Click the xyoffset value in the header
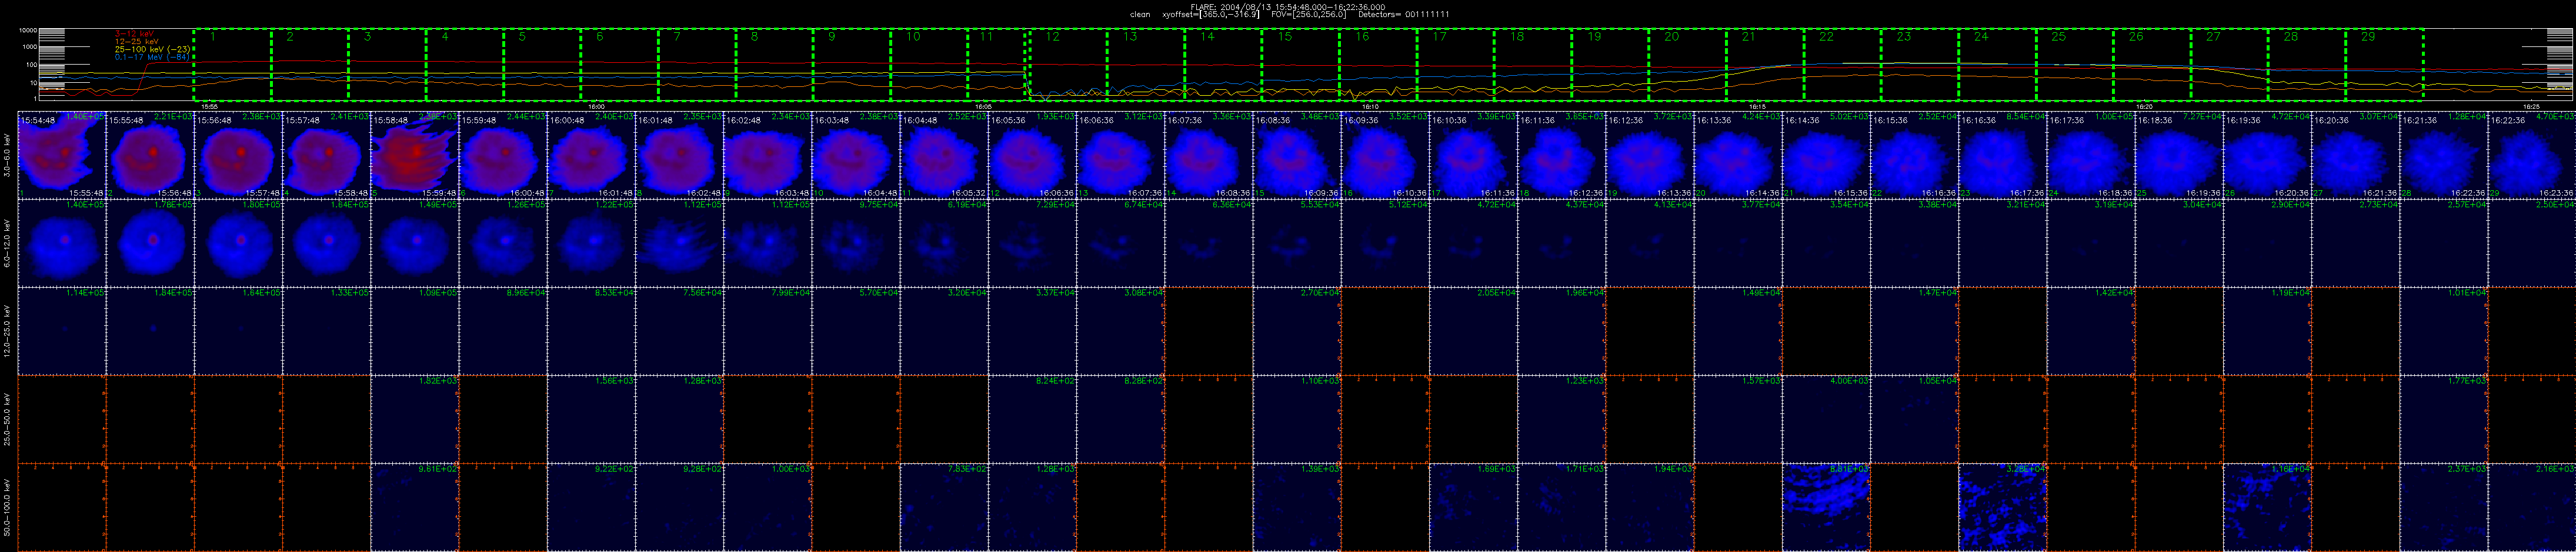The image size is (2576, 552). coord(1211,15)
